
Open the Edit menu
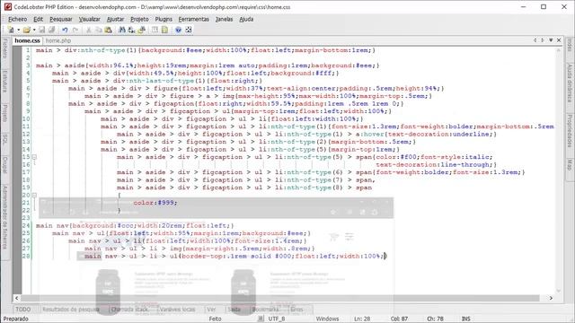(38, 19)
